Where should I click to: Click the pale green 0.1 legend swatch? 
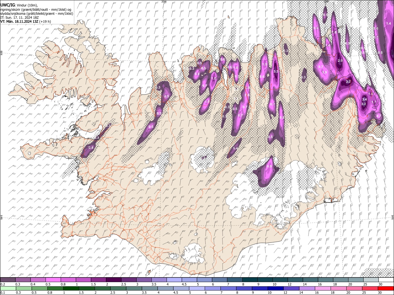(x=8, y=288)
